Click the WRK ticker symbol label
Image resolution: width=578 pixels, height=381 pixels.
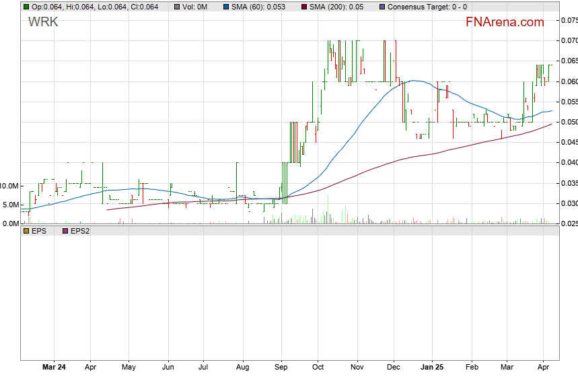click(x=43, y=22)
